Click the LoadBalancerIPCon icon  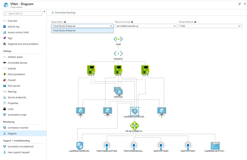tap(215, 146)
